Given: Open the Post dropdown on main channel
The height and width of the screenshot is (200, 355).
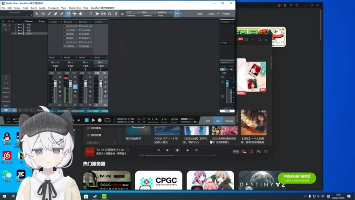Looking at the screenshot, I should click(231, 43).
